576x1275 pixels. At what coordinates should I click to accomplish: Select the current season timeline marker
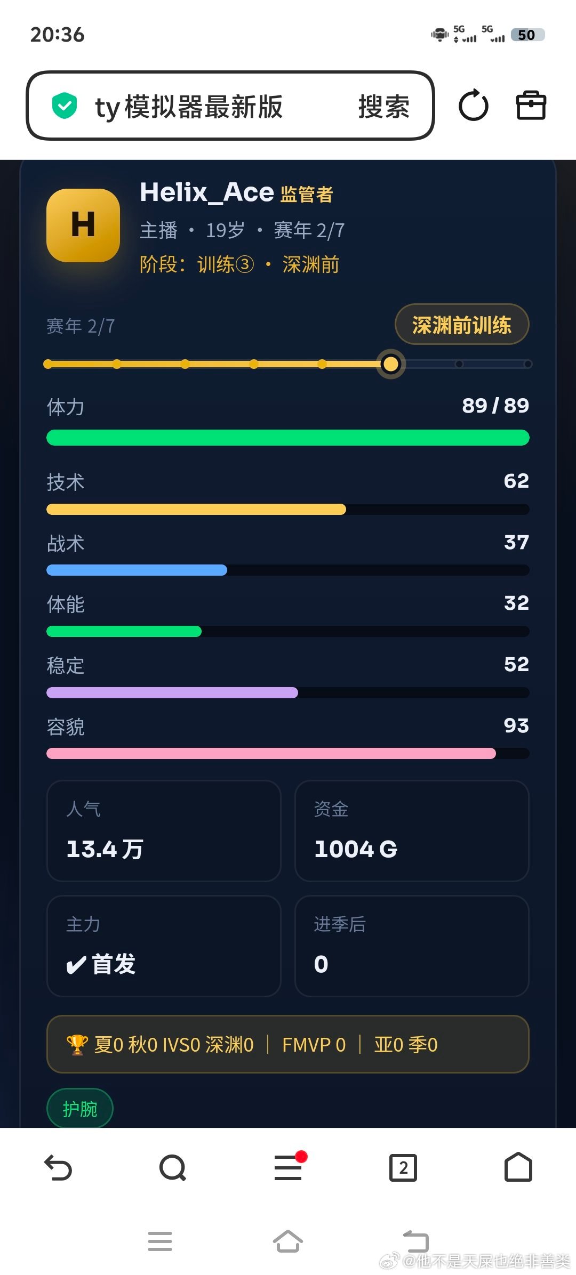(391, 364)
